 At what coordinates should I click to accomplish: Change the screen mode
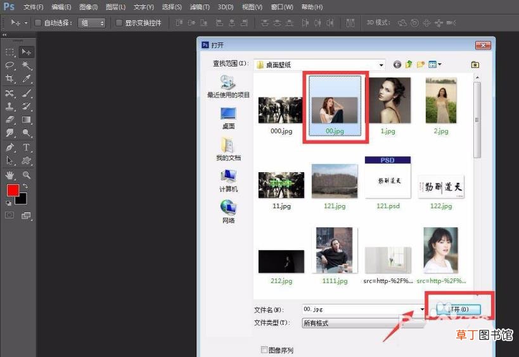[26, 216]
